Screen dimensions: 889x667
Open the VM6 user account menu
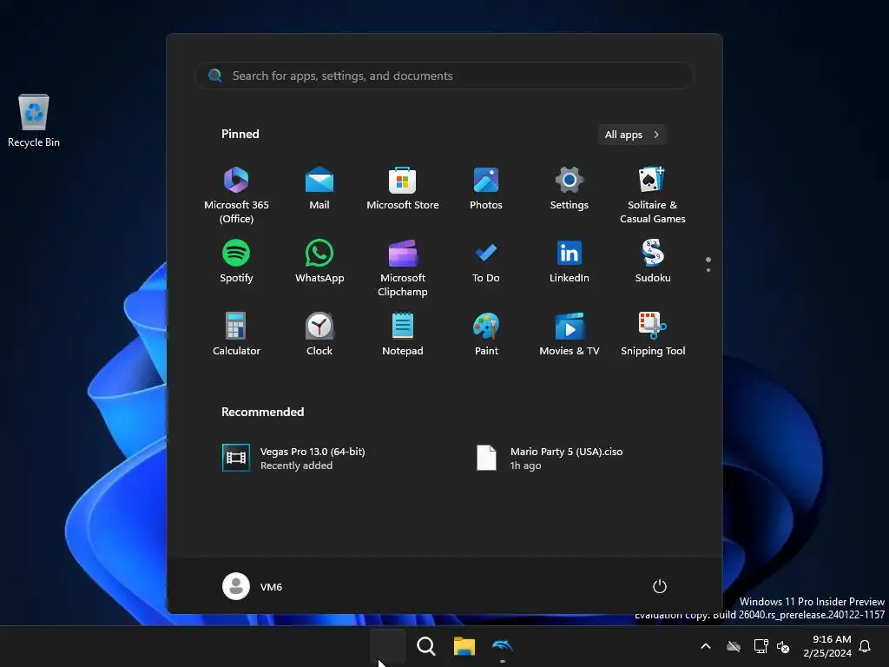click(253, 586)
